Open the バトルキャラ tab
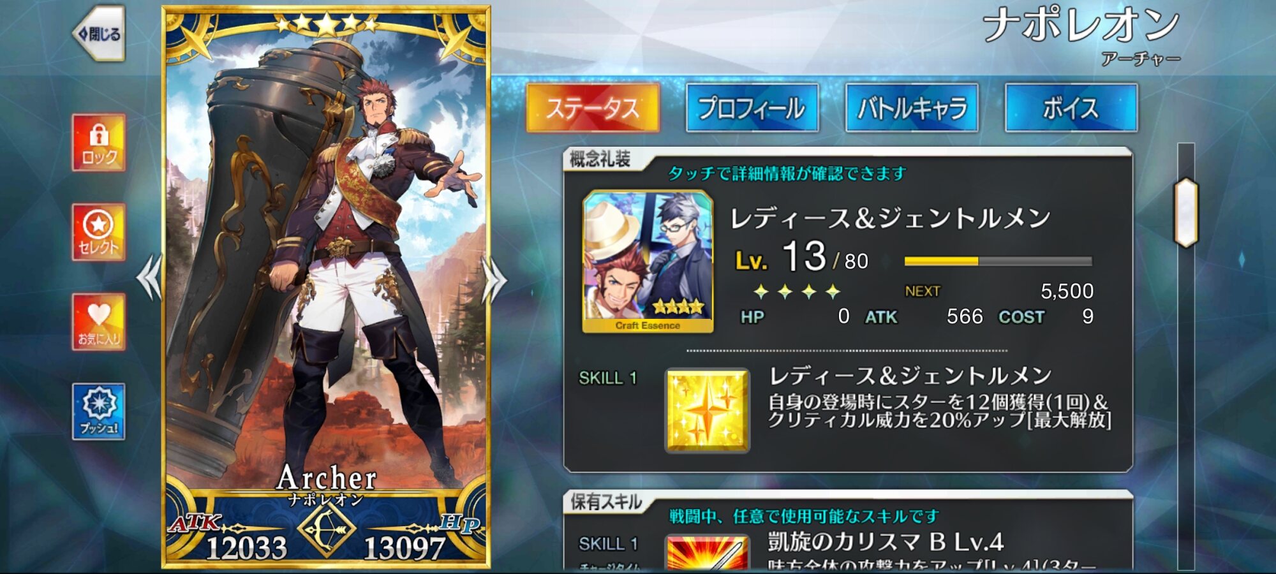 click(912, 108)
